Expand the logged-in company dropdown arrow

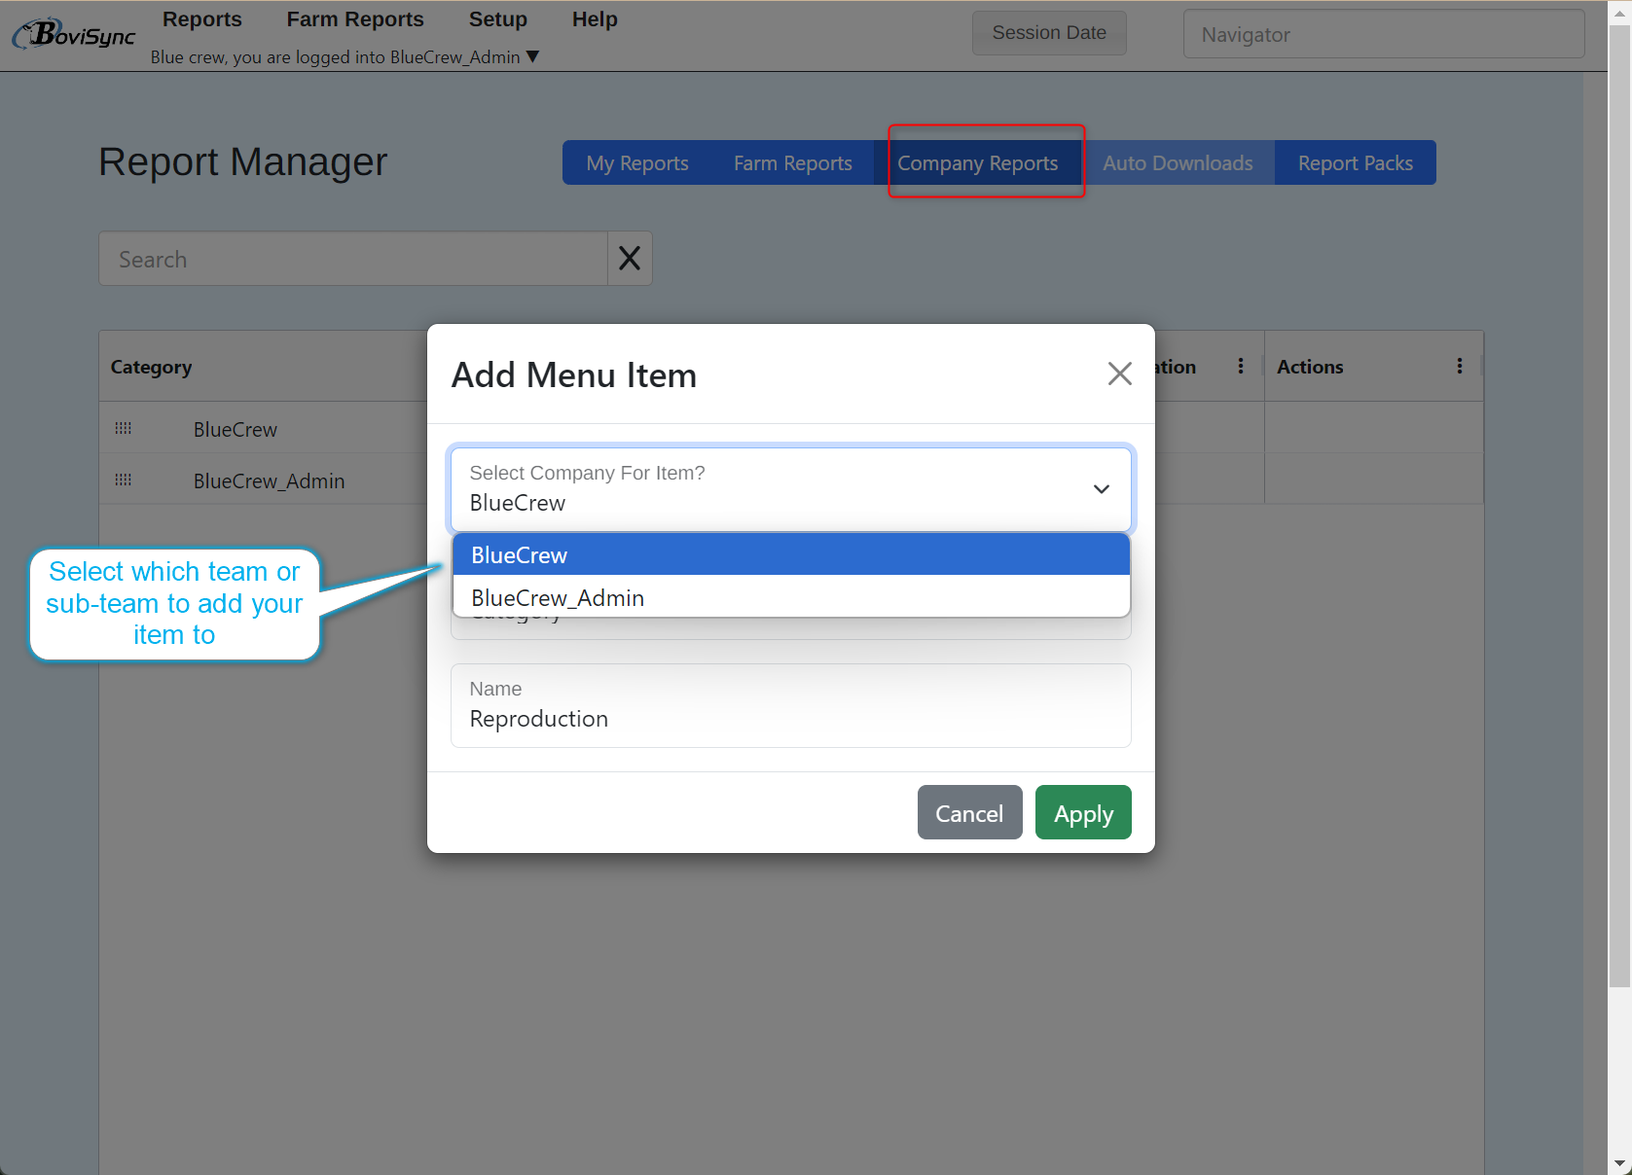(x=532, y=57)
